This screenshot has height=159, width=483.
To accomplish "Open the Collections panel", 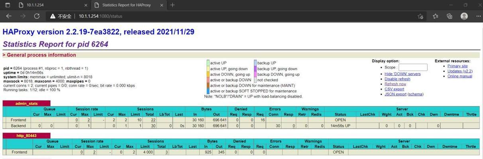I will [x=450, y=16].
